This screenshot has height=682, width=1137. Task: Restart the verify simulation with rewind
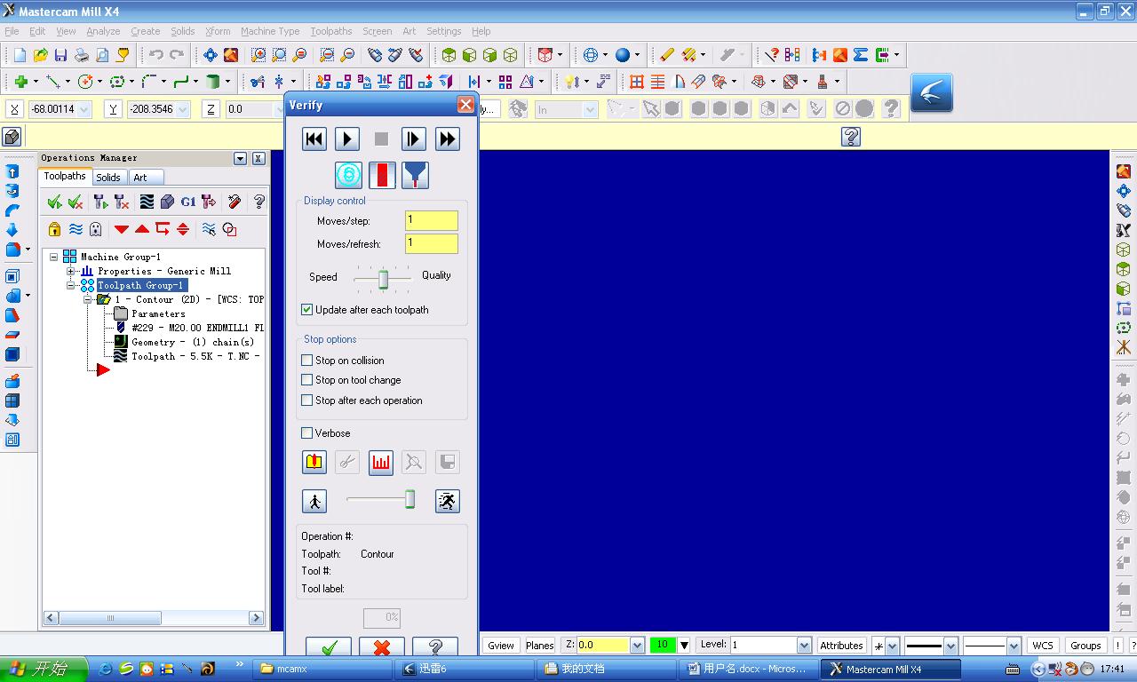pos(314,139)
